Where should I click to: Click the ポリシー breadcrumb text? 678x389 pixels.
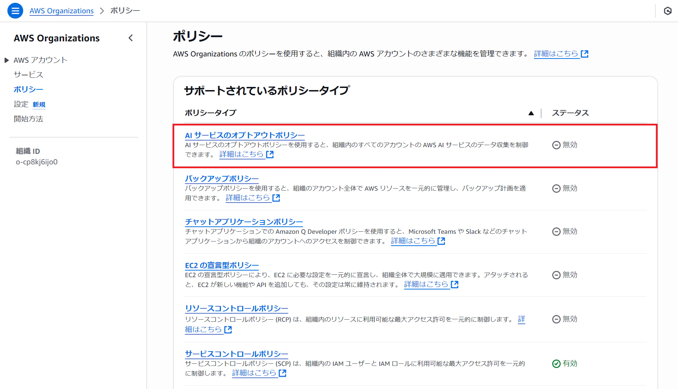pyautogui.click(x=125, y=11)
